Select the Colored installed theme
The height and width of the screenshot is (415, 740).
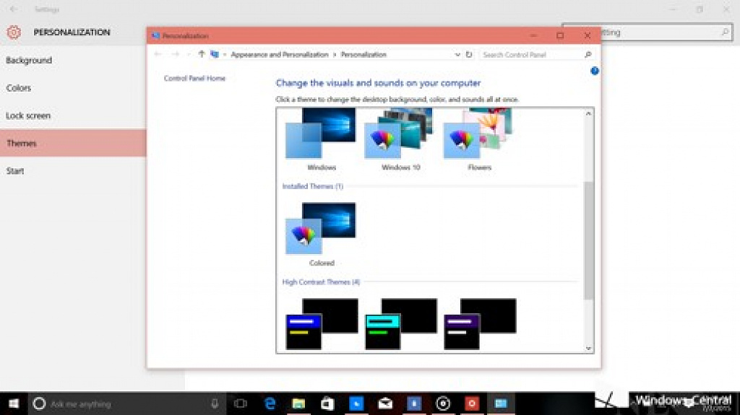(x=321, y=235)
